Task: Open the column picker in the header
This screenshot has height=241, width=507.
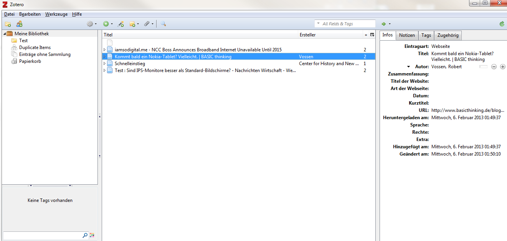Action: pyautogui.click(x=372, y=35)
